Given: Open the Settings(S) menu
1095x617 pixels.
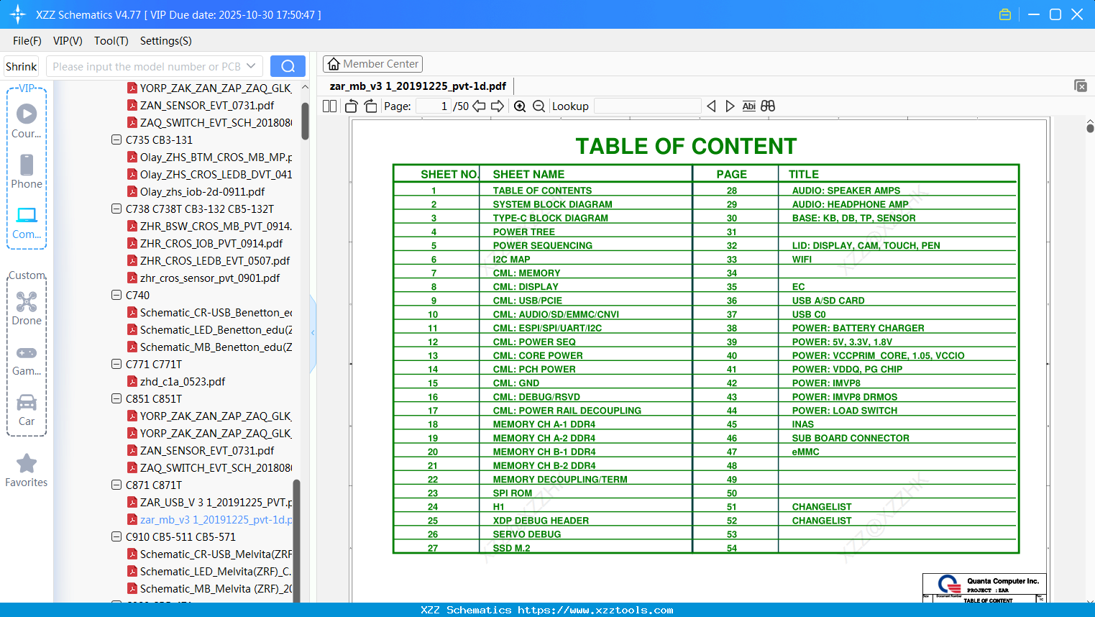Looking at the screenshot, I should pos(166,41).
